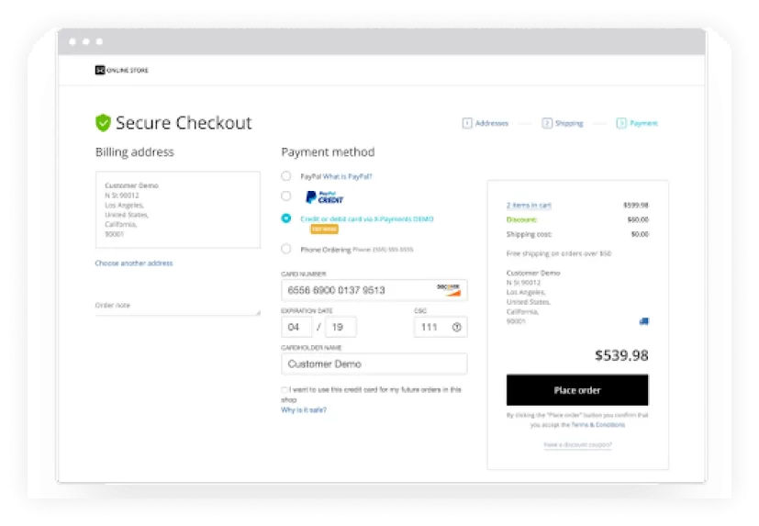
Task: Click the step 1 Addresses number icon
Action: tap(467, 123)
